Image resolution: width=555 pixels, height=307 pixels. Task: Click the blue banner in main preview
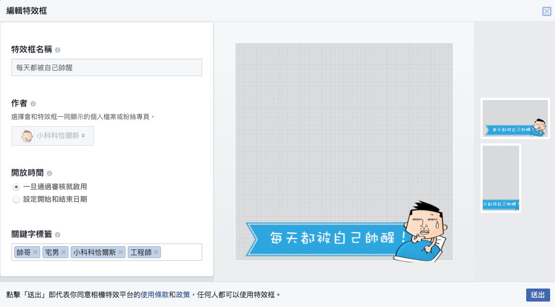326,239
